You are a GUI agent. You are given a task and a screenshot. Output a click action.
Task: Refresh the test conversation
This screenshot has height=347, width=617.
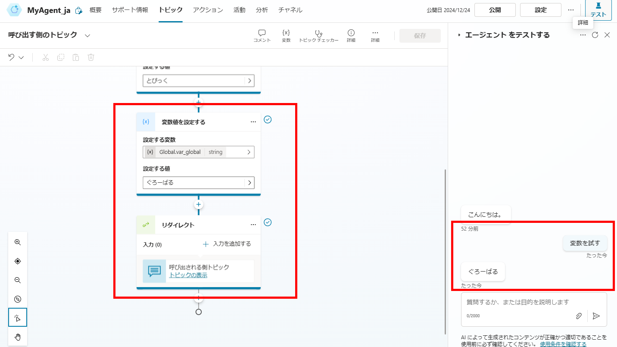595,35
